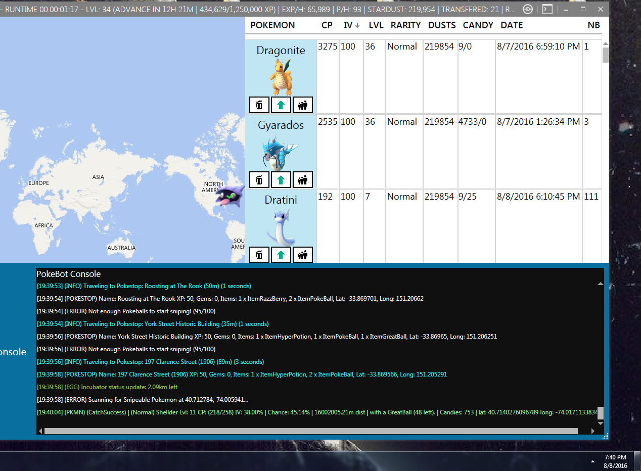Click the console horizontal scrollbar thumb

[x=311, y=431]
